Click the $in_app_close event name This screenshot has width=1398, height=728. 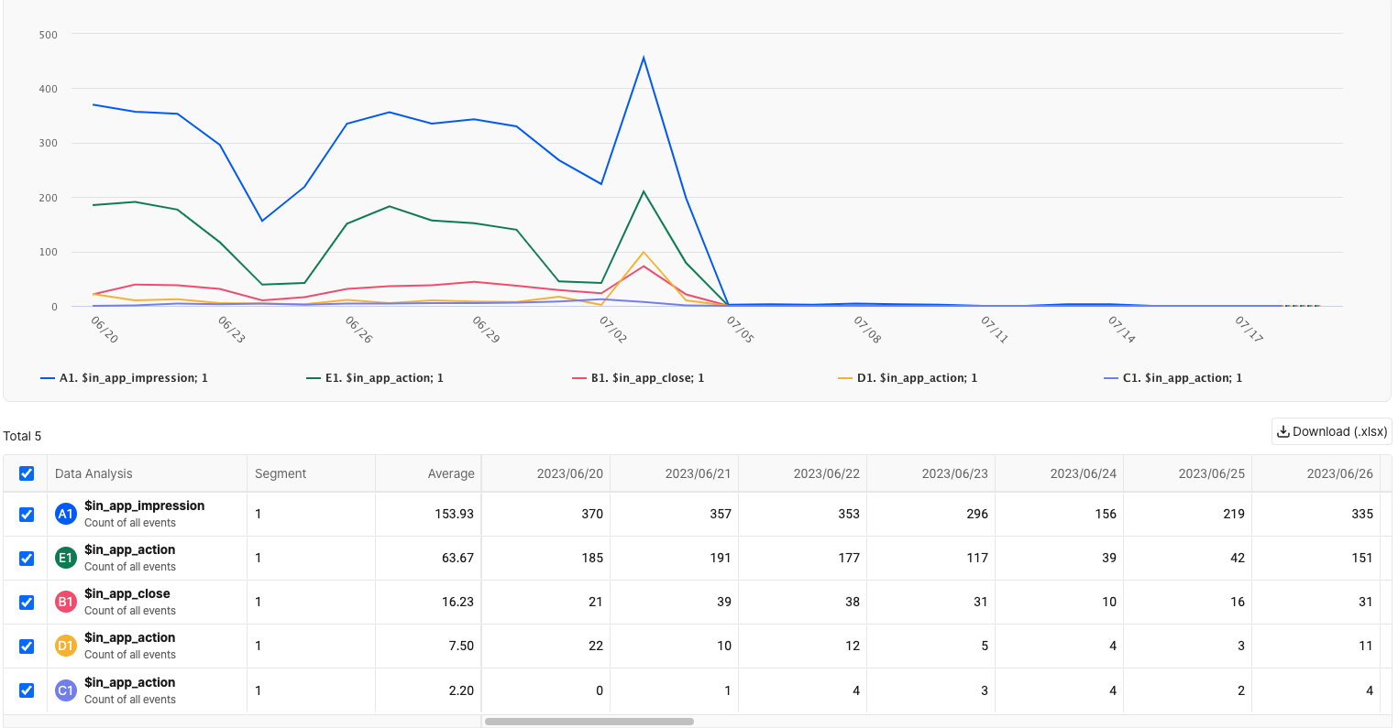click(127, 593)
